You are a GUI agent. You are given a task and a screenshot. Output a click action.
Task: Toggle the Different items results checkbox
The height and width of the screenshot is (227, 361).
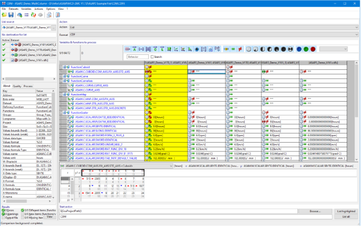click(23, 210)
